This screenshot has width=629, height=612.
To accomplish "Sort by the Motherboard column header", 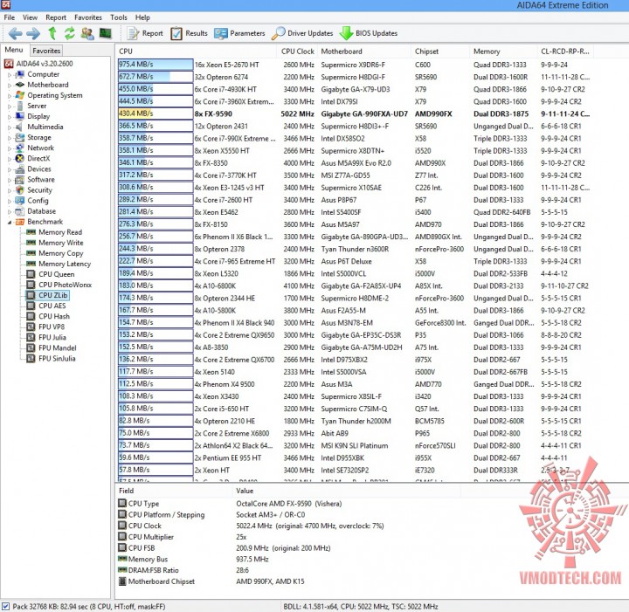I will pyautogui.click(x=363, y=52).
